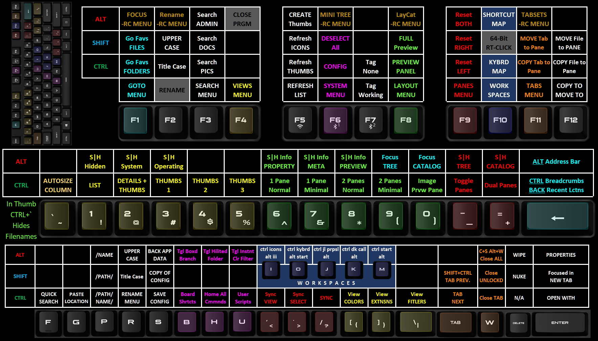The width and height of the screenshot is (598, 341).
Task: Select the Tgl Hilited Folder cell
Action: pos(215,255)
